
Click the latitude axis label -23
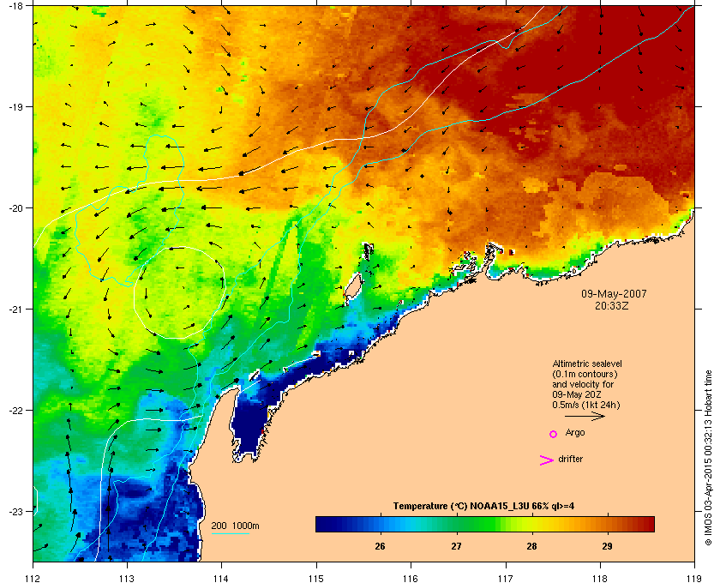click(x=15, y=511)
